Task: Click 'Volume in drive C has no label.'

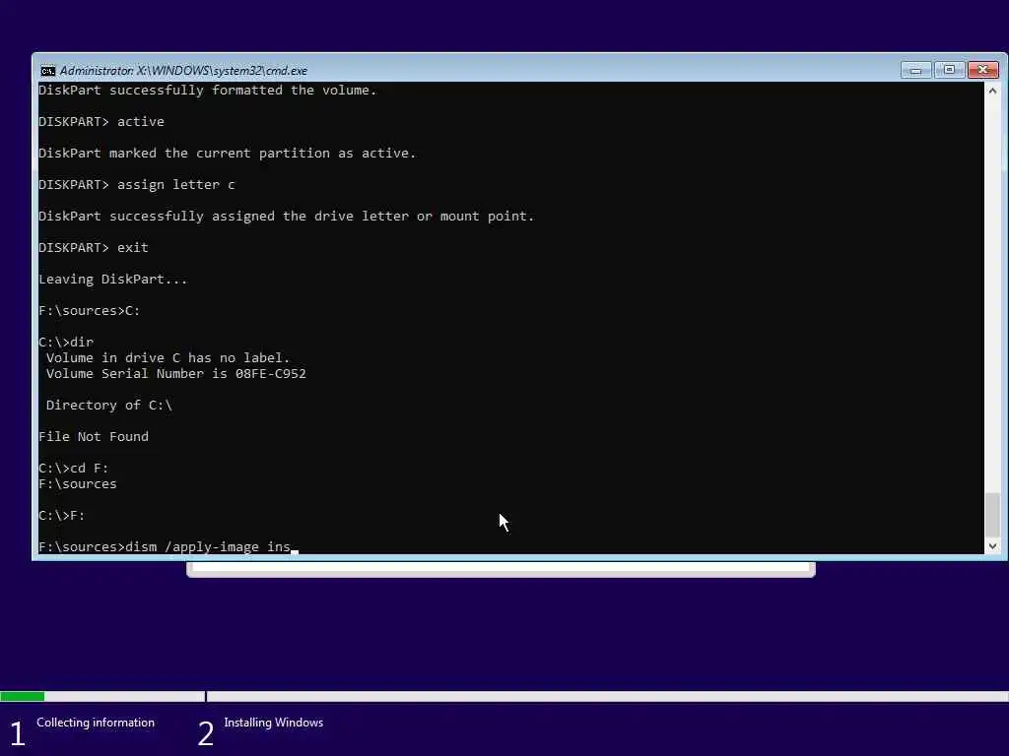Action: pyautogui.click(x=168, y=357)
